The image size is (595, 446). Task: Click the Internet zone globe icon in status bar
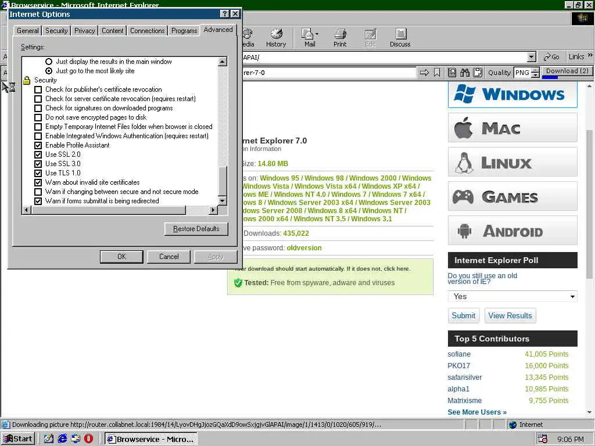513,425
